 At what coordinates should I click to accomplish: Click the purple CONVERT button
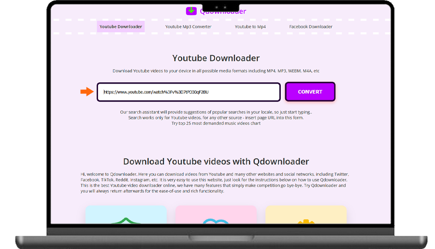point(310,91)
